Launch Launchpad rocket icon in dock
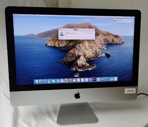The height and width of the screenshot is (127, 148). (x=41, y=81)
